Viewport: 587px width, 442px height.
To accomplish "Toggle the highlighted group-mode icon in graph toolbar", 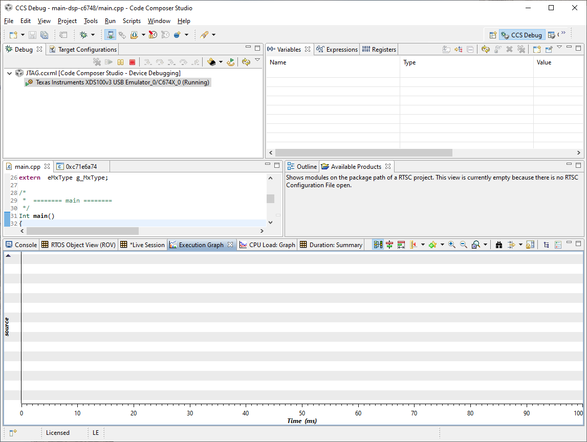I will click(x=378, y=245).
